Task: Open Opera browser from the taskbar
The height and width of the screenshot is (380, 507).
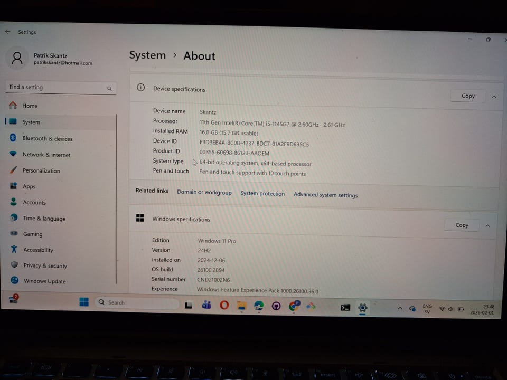Action: [224, 305]
